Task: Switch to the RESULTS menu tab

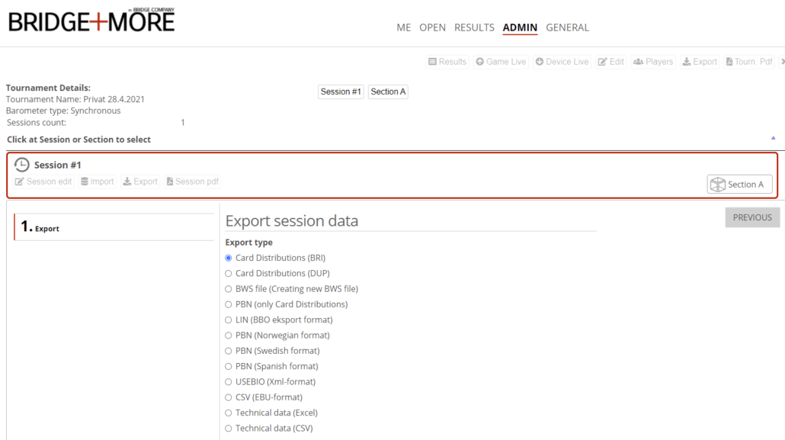Action: tap(474, 27)
